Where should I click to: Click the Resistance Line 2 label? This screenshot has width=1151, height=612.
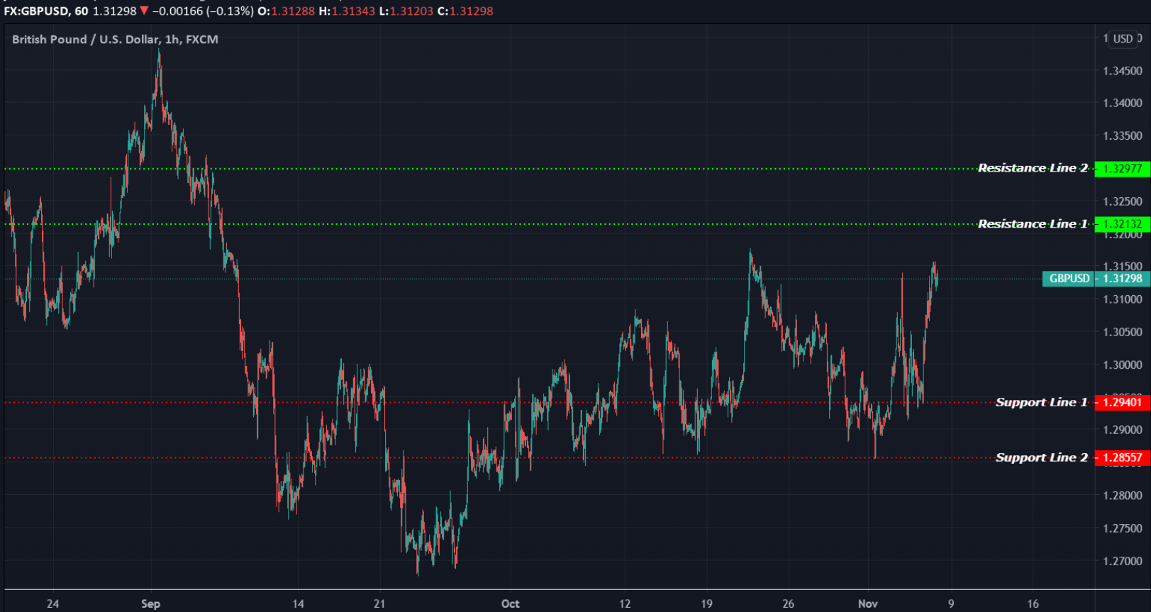coord(1033,168)
